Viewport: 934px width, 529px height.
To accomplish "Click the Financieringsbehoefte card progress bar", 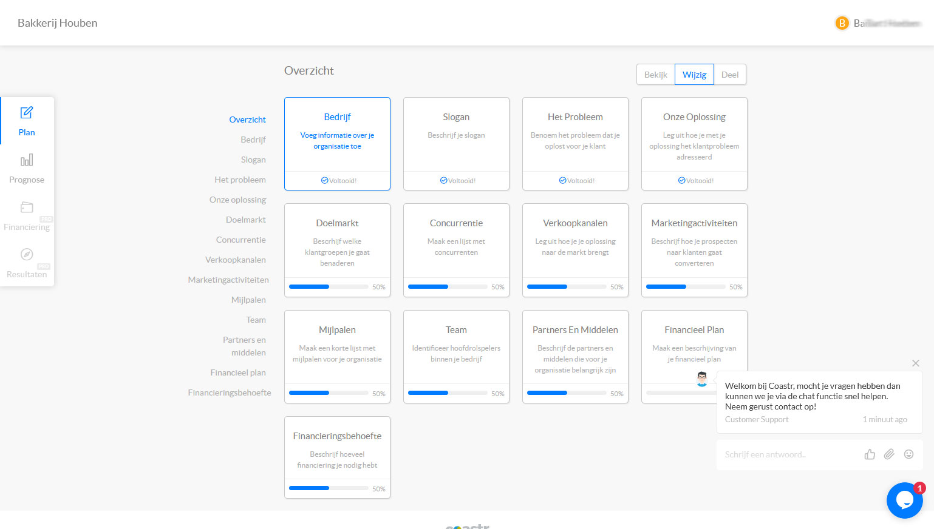I will click(329, 488).
